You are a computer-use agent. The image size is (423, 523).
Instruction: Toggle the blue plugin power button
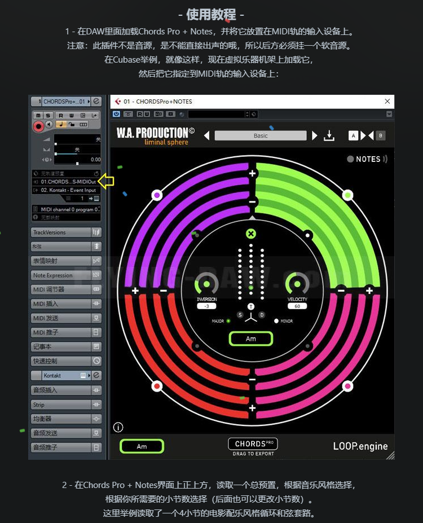[x=116, y=114]
